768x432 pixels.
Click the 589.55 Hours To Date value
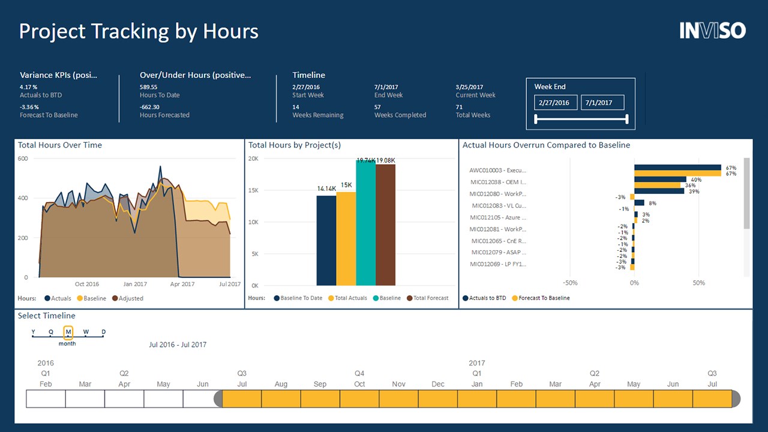coord(148,87)
